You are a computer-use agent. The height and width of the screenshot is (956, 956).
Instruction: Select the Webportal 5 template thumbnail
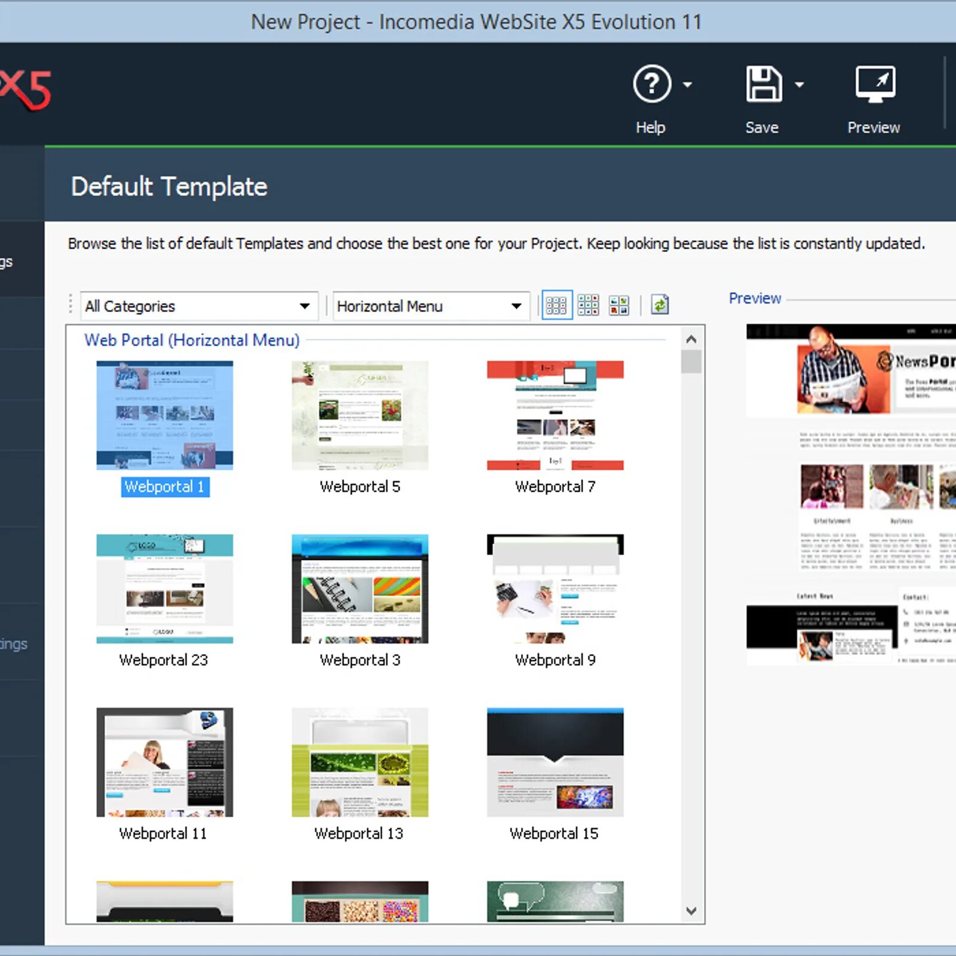click(x=360, y=415)
